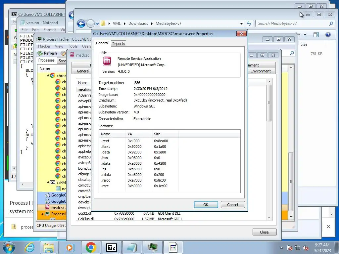Screen dimensions: 339x254
Task: Click Downloads in the breadcrumb path
Action: pos(138,23)
